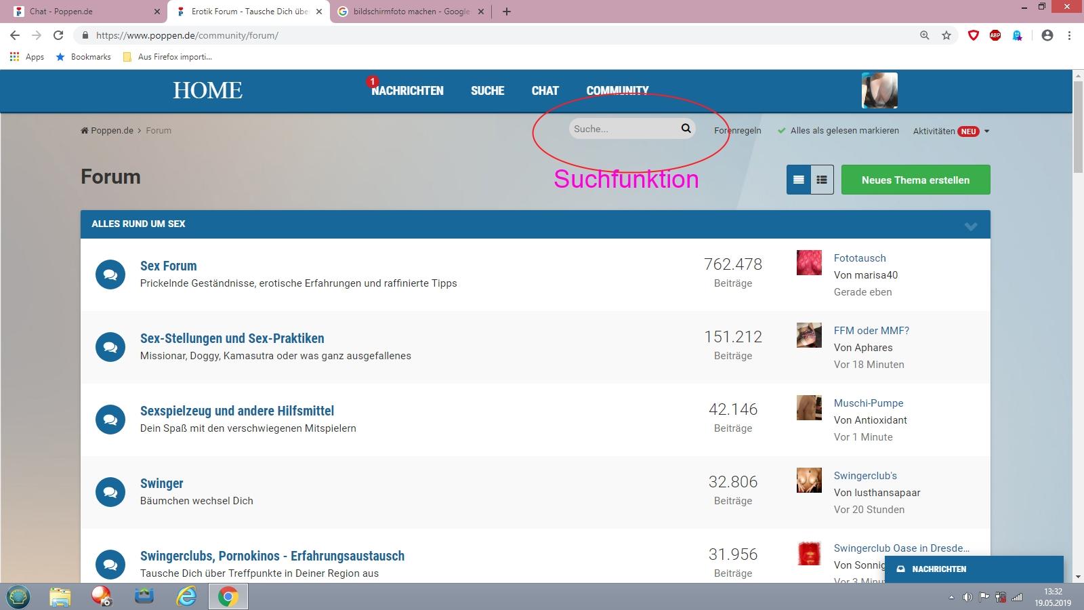Click the Sex Forum speech bubble icon

[110, 275]
